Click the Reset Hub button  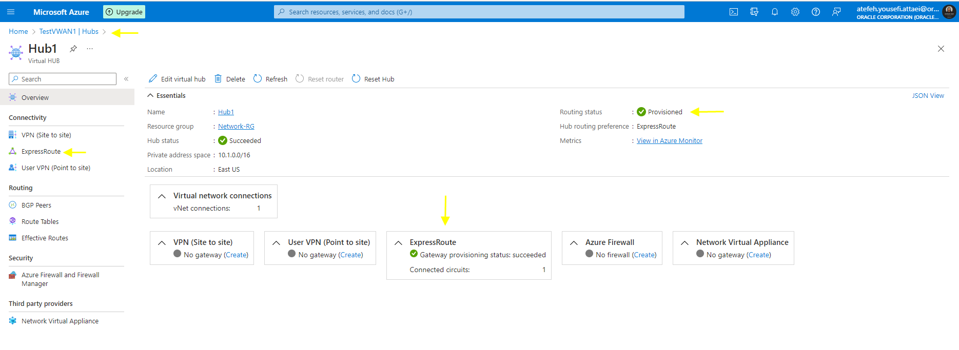point(373,79)
